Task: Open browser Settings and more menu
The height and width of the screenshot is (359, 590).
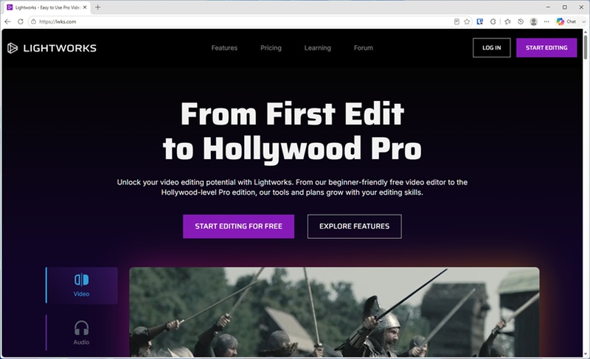Action: 546,21
